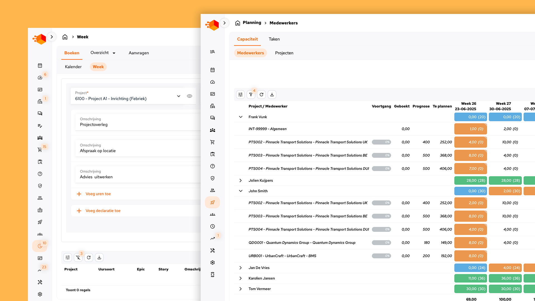Toggle eye icon next to Project field

pyautogui.click(x=189, y=96)
